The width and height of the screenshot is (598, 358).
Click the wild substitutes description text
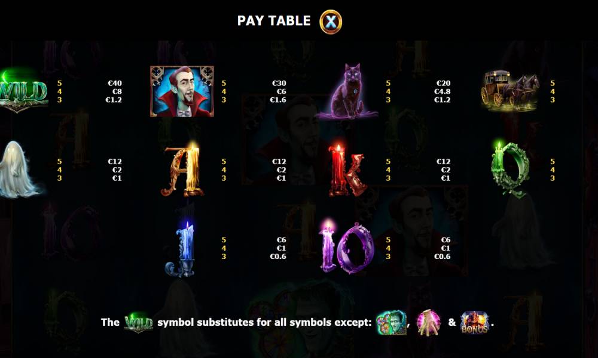coord(264,322)
